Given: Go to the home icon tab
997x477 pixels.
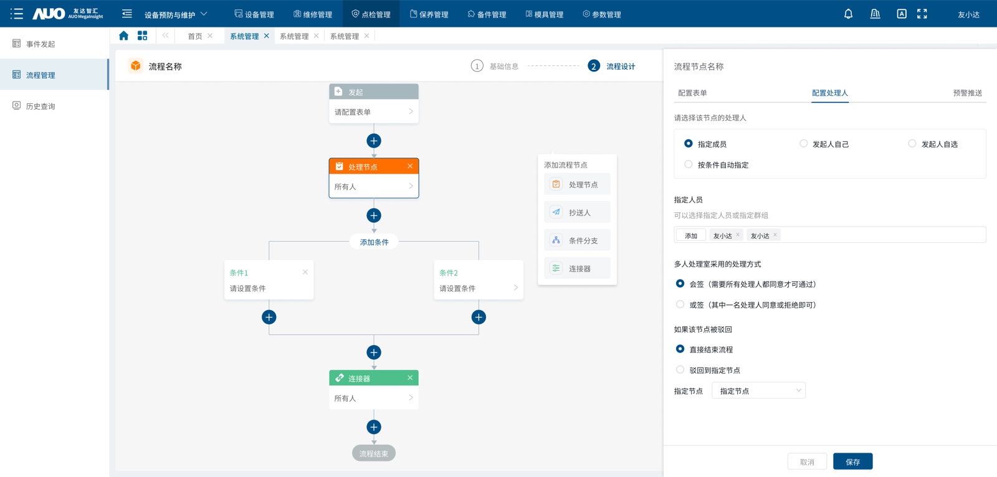Looking at the screenshot, I should point(123,35).
